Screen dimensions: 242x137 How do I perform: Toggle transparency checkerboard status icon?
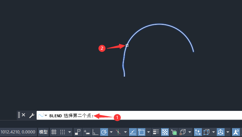pos(165,132)
